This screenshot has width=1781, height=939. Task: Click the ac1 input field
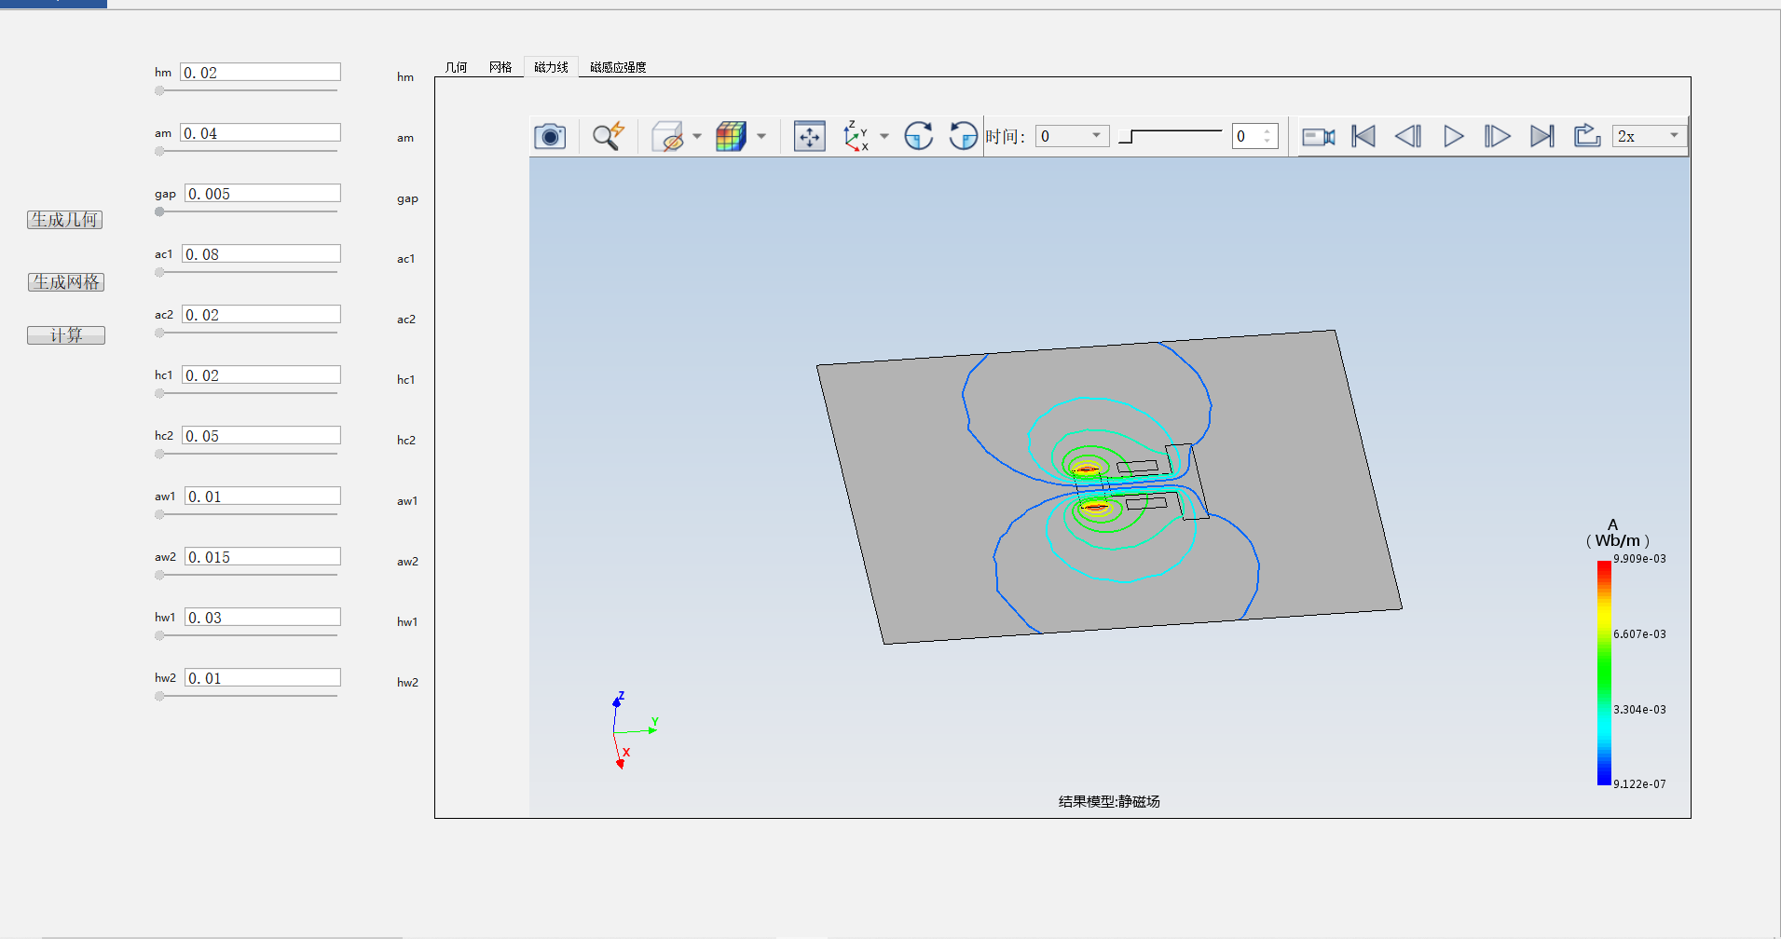point(261,253)
